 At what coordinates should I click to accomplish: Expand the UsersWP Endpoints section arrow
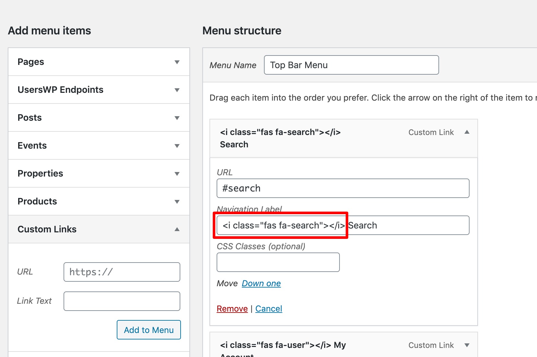point(177,90)
